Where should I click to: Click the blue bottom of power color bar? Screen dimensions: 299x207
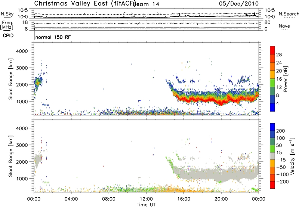click(272, 107)
